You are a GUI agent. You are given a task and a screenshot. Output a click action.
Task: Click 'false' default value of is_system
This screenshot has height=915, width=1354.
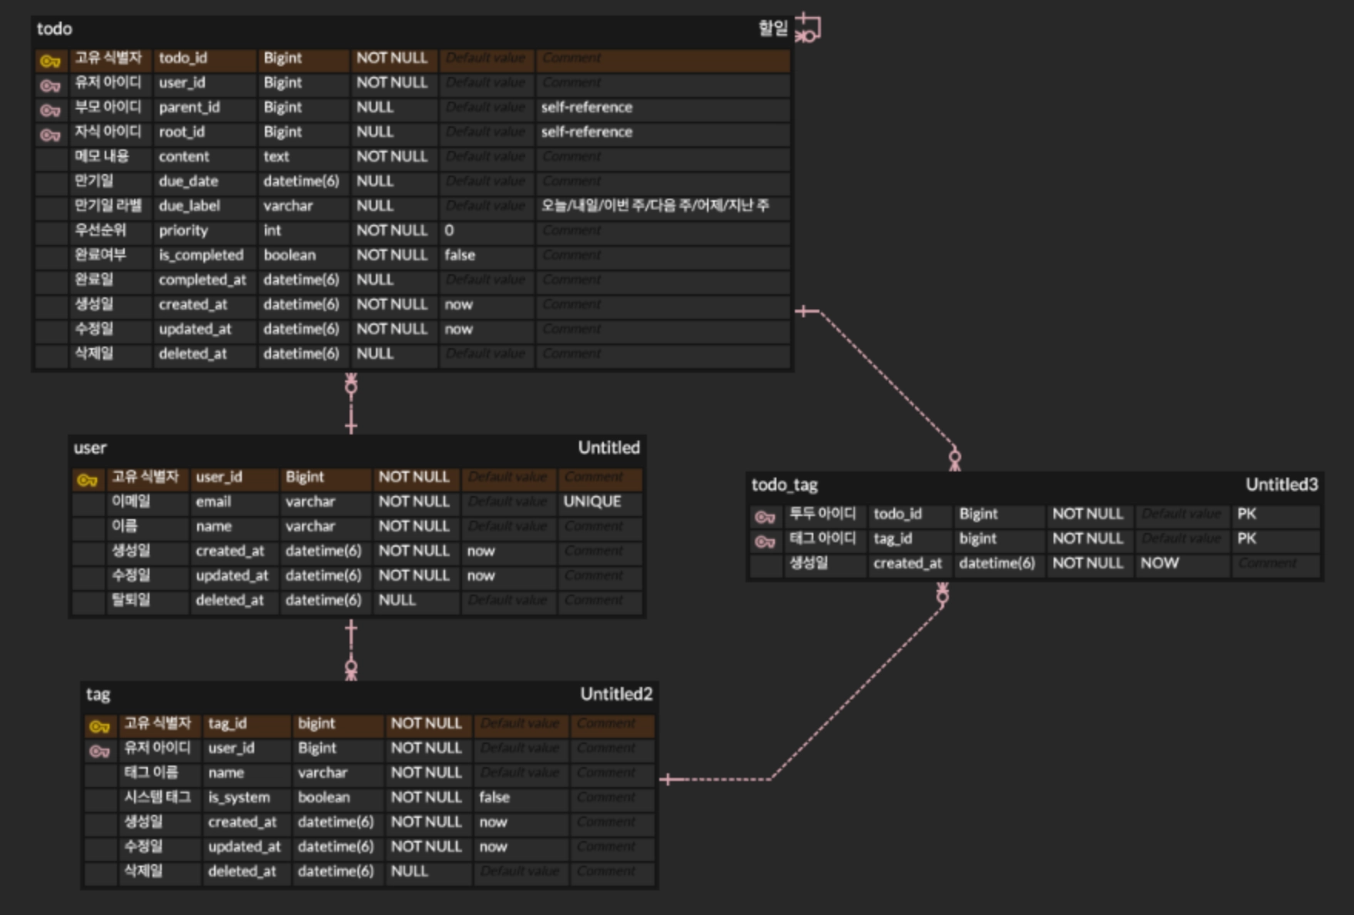494,797
